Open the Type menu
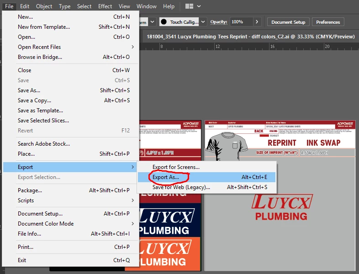Image resolution: width=359 pixels, height=274 pixels. click(64, 6)
